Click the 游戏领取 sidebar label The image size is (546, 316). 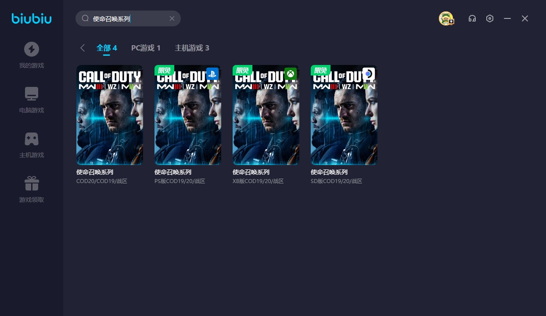[x=32, y=200]
